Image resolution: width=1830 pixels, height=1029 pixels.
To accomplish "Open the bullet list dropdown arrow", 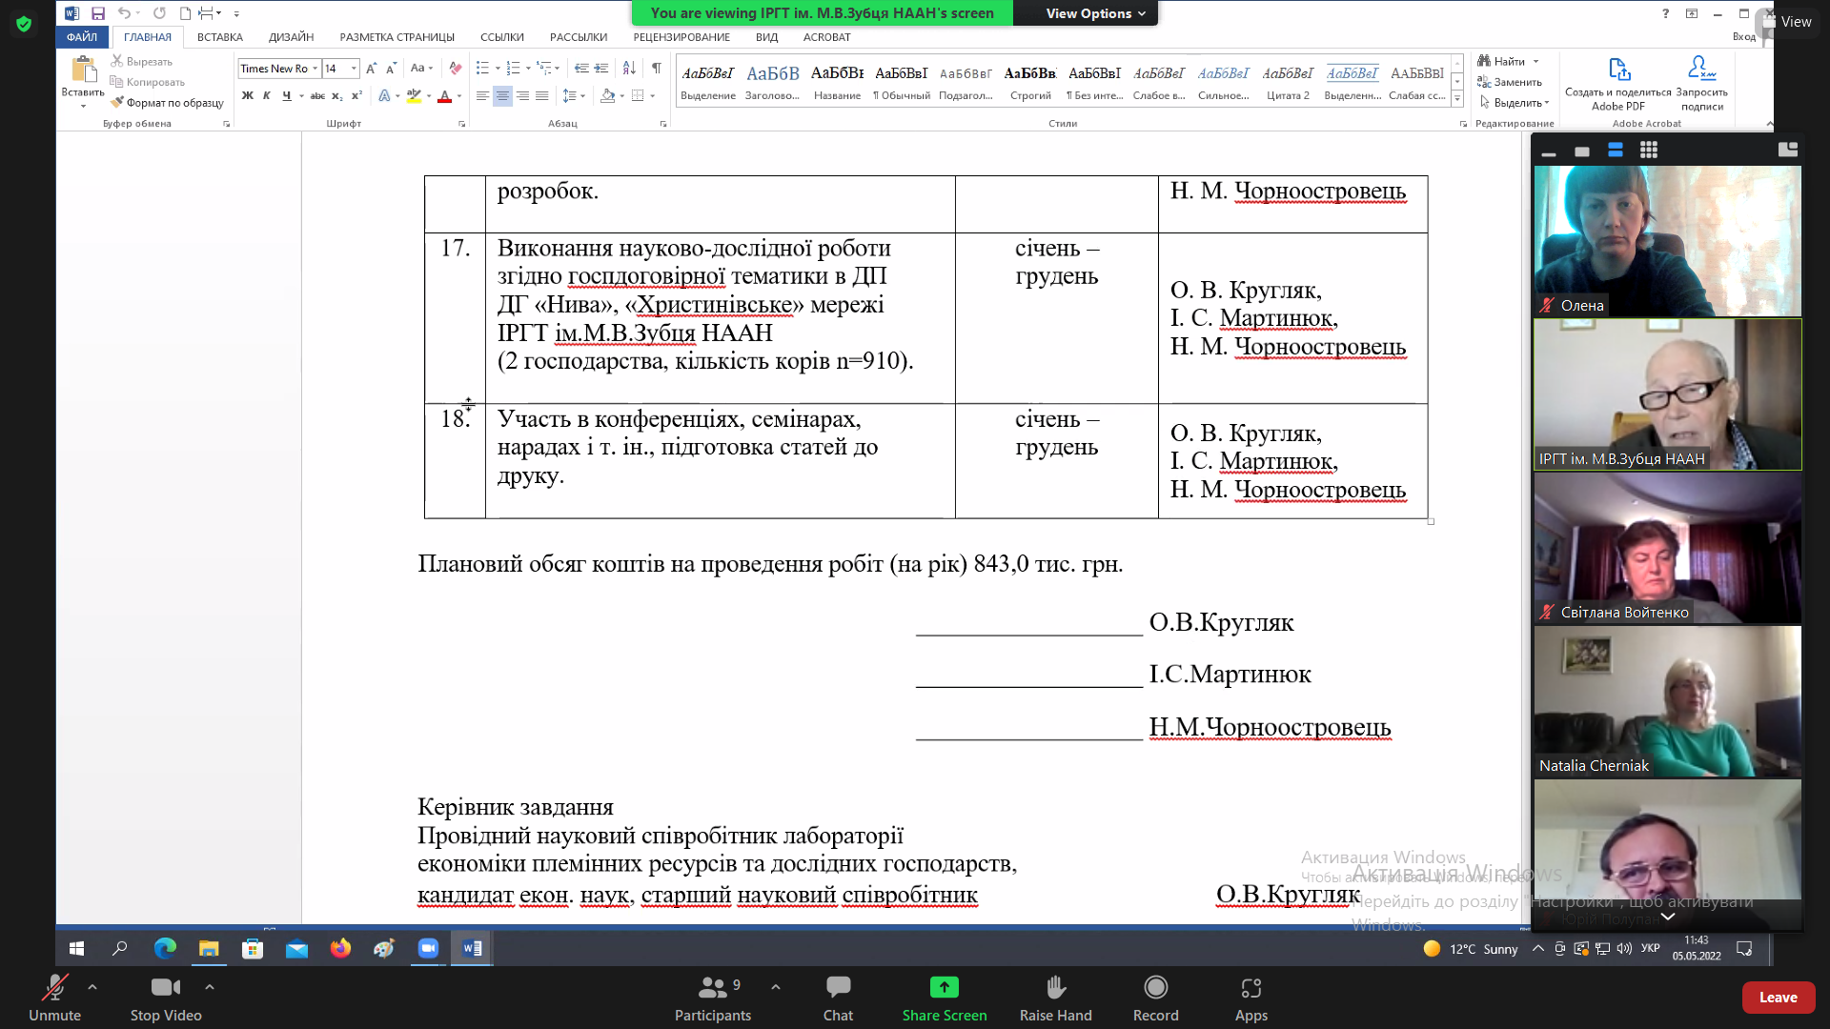I will coord(498,69).
